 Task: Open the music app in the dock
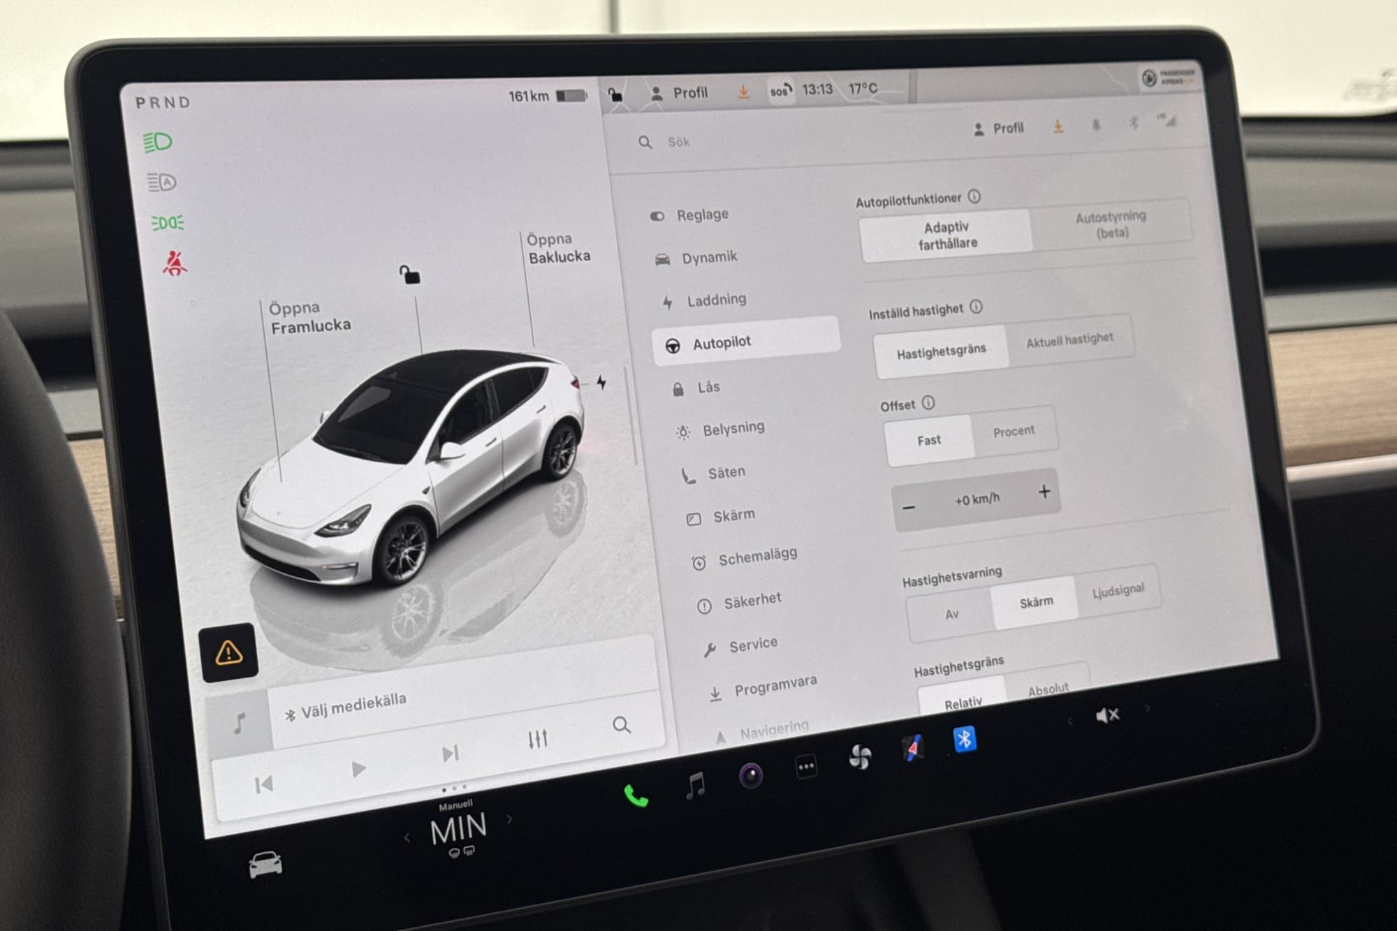pyautogui.click(x=695, y=785)
